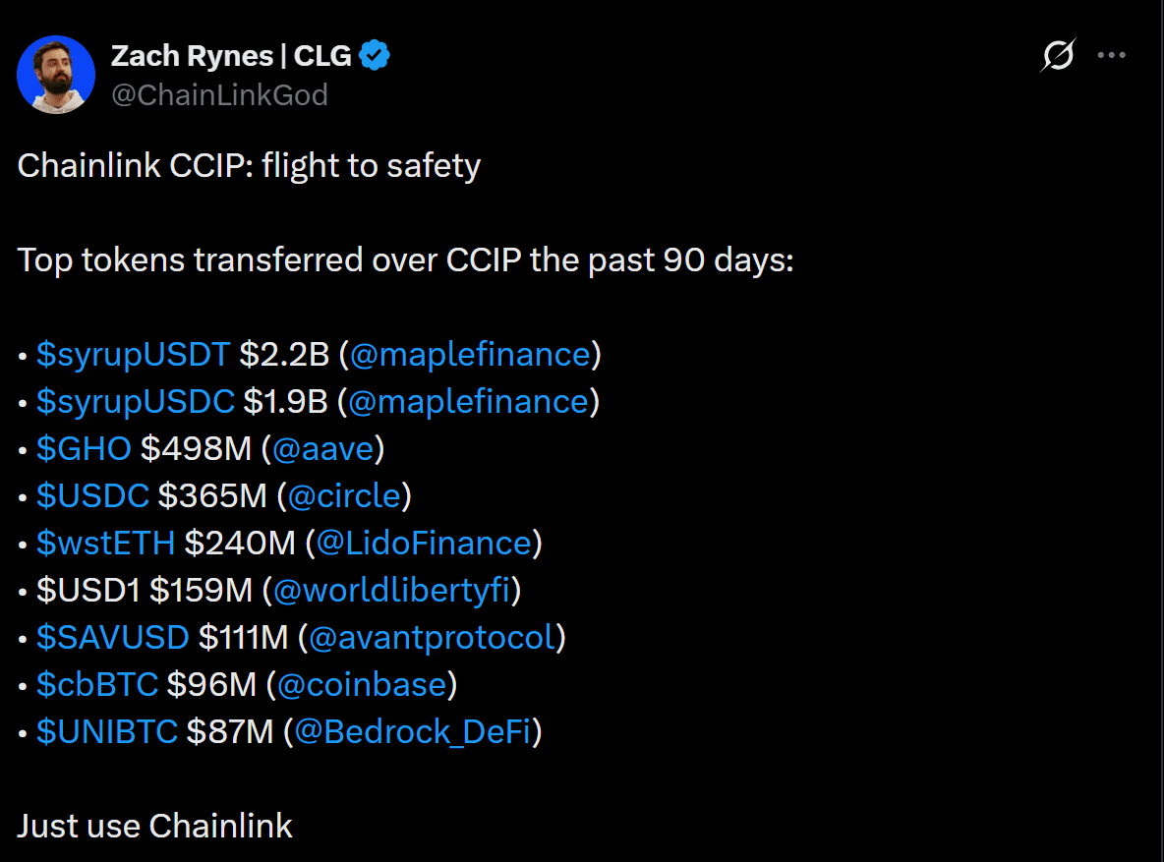Click Zach Rynes' profile picture
This screenshot has height=862, width=1164.
pyautogui.click(x=56, y=74)
